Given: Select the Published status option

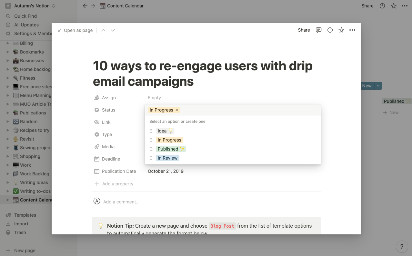Looking at the screenshot, I should tap(171, 149).
